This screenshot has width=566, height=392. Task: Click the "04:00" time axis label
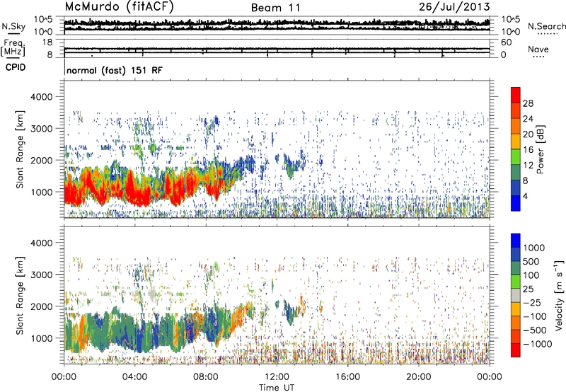pos(134,377)
